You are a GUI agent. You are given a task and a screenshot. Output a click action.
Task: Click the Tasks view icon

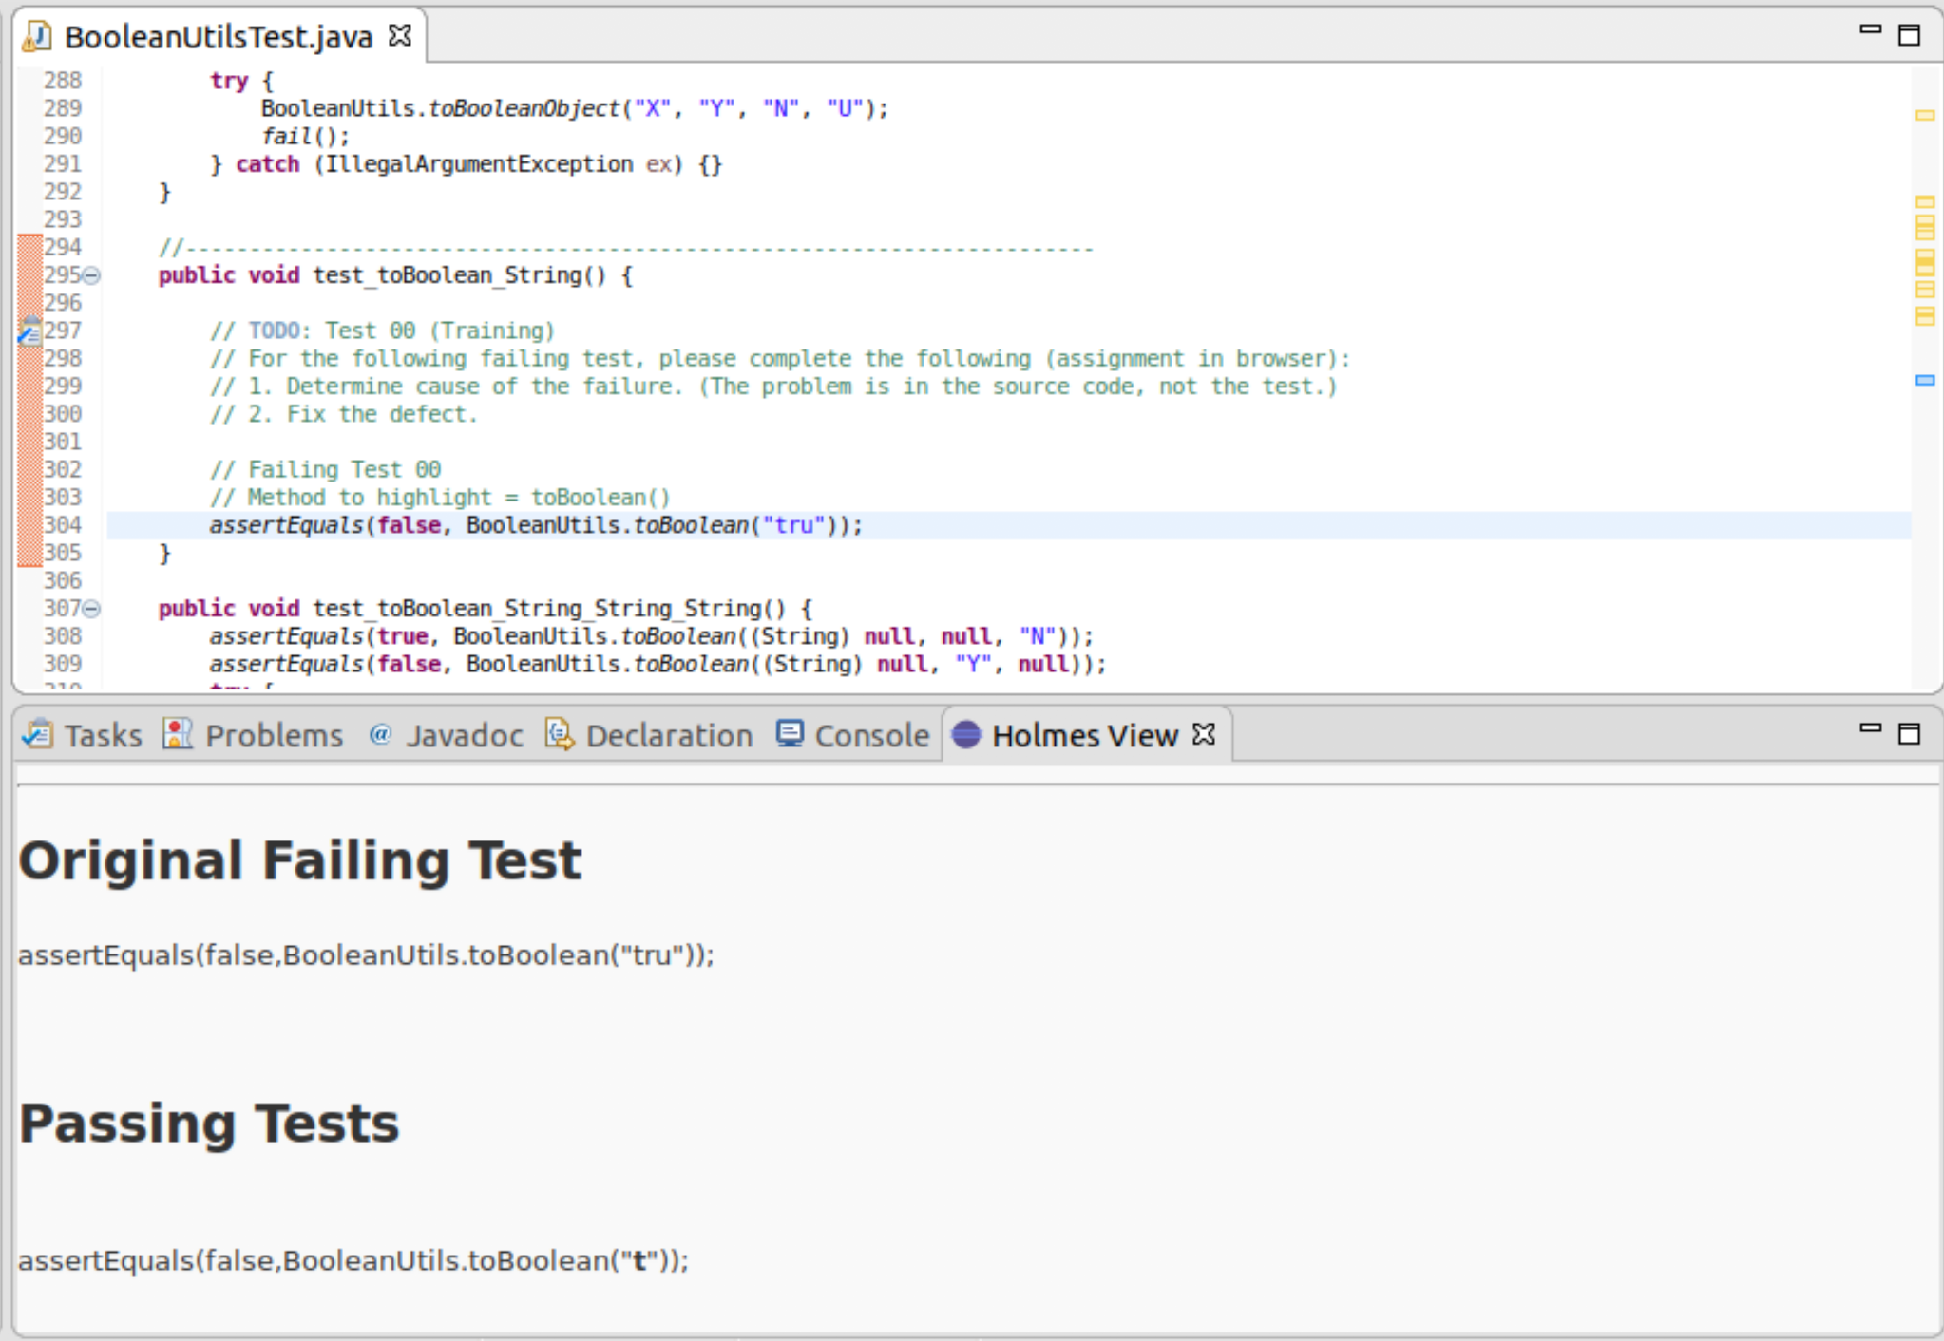point(38,734)
